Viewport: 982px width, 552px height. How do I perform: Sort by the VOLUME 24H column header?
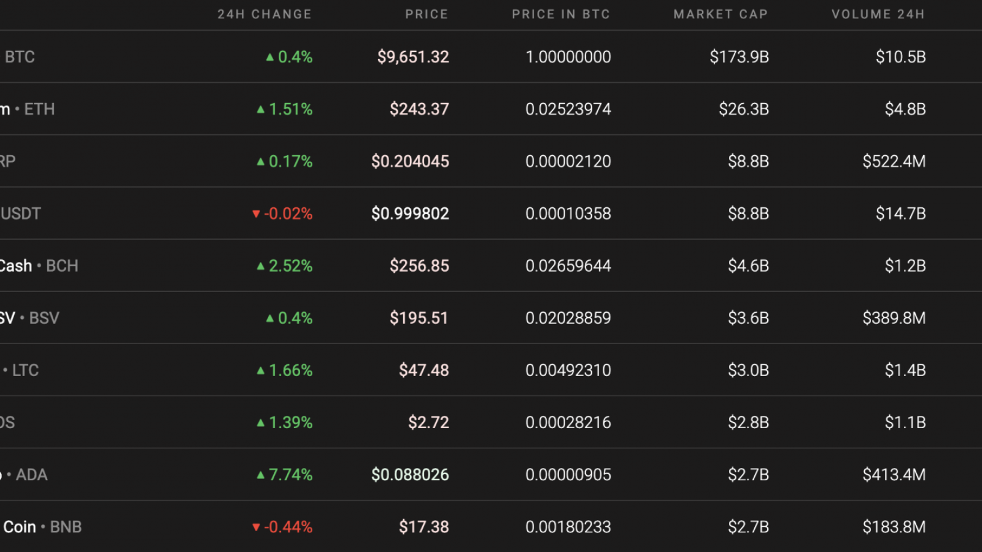878,14
